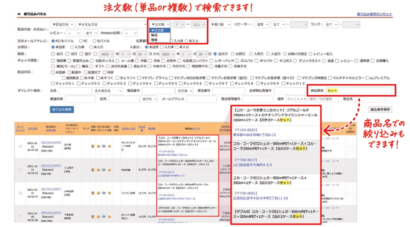Click blue delivery icon in 18:52:56 order row

[104, 217]
